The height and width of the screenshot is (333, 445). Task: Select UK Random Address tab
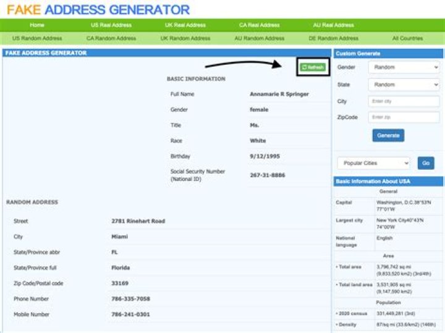coord(185,38)
